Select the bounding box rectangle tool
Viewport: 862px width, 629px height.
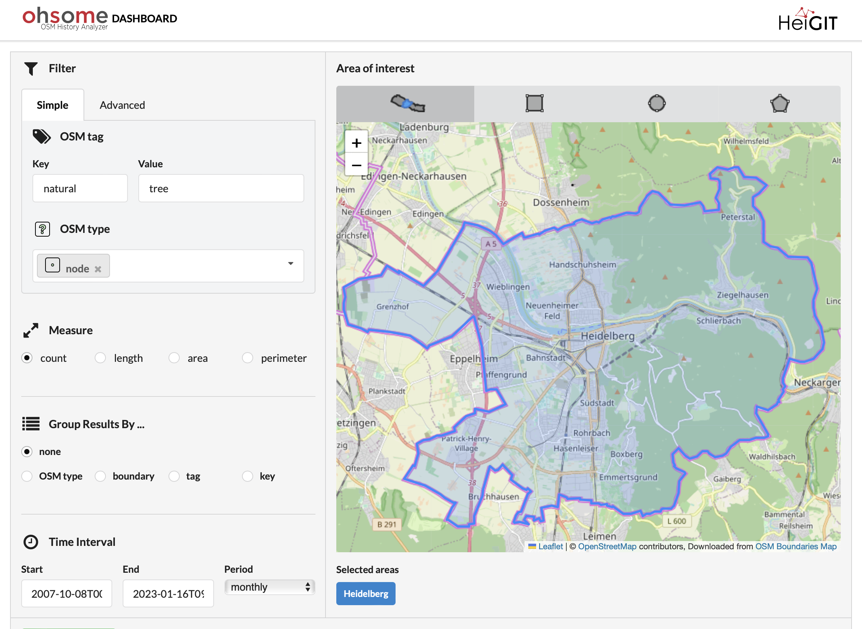534,103
